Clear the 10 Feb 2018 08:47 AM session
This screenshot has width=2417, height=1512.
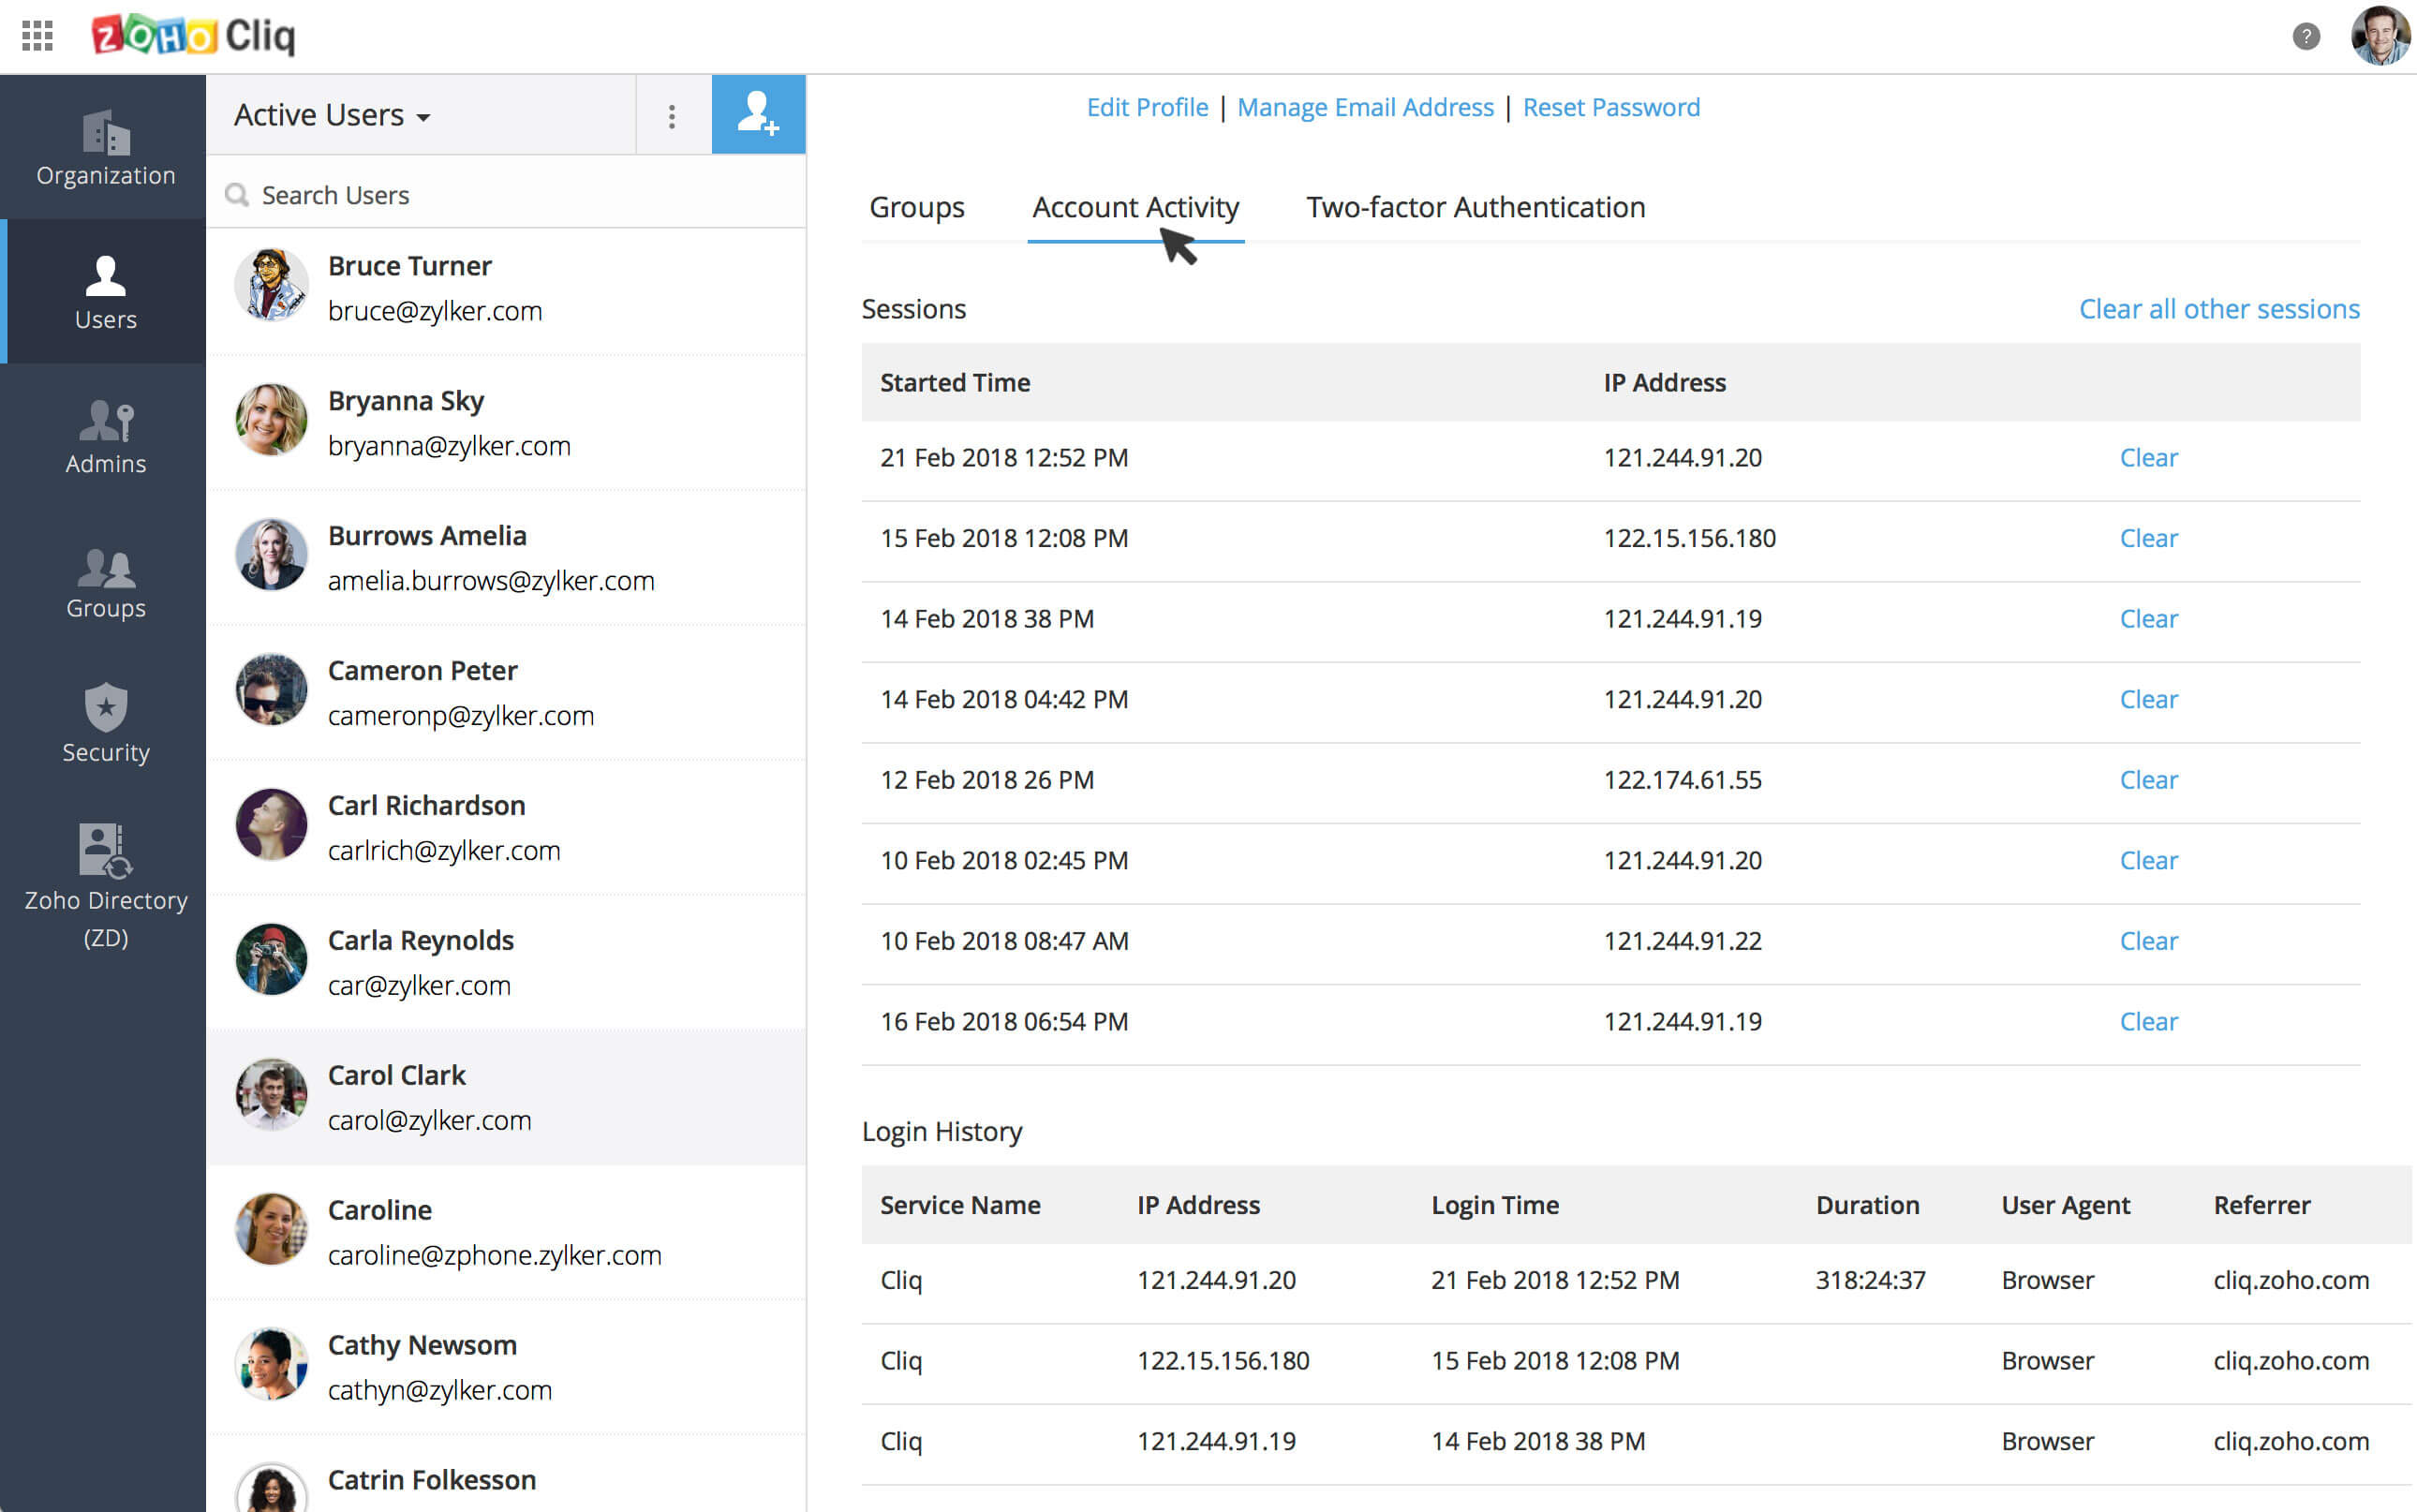coord(2148,941)
